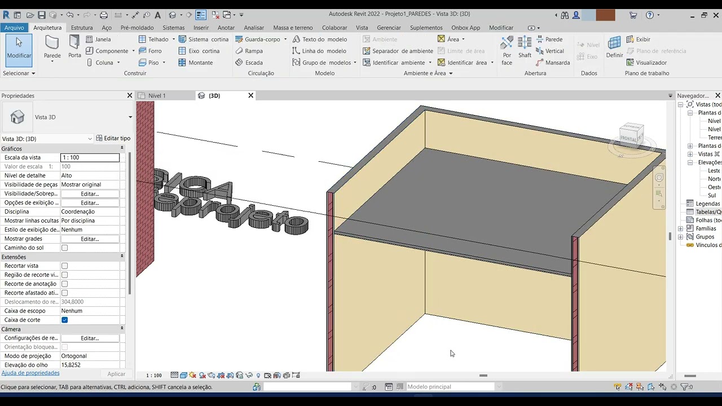Open the visual style icon in view control bar
This screenshot has height=406, width=722.
183,376
